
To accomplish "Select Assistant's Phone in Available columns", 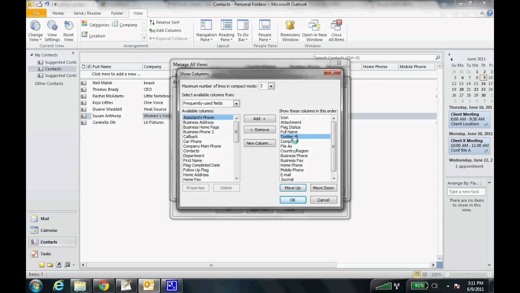I will pos(208,118).
